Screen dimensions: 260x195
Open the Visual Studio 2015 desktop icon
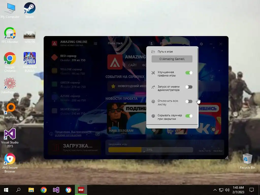pos(10,138)
